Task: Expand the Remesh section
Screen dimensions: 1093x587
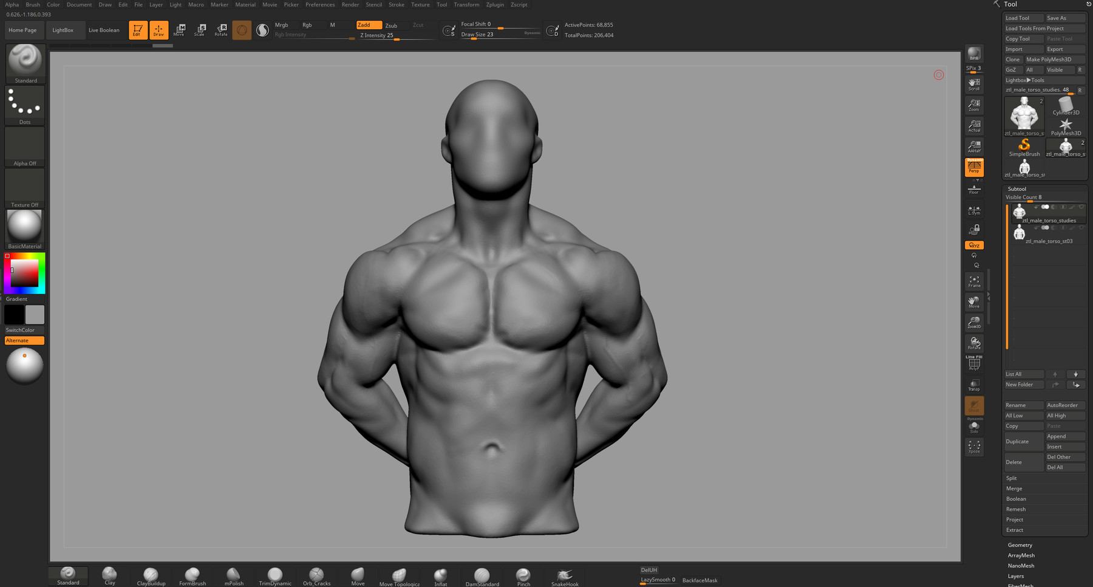Action: (x=1016, y=509)
